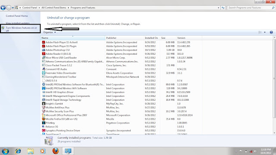Expand the view options dropdown arrow
The height and width of the screenshot is (155, 276).
tap(265, 32)
